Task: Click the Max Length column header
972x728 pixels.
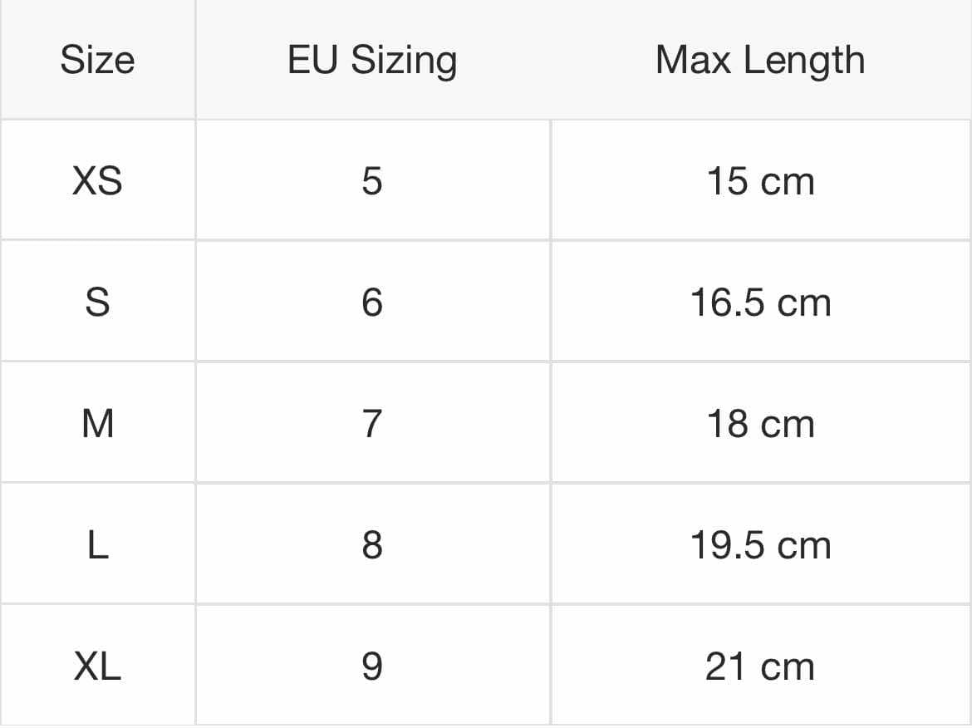Action: tap(760, 60)
